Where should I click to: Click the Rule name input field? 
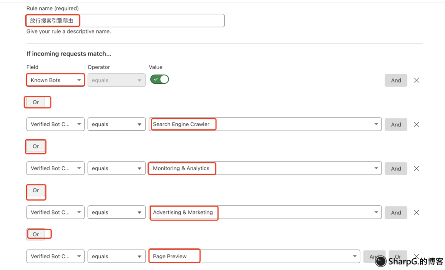[125, 21]
